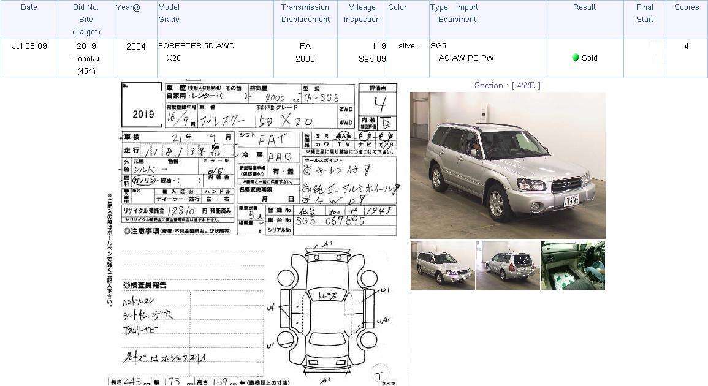Select the Sep.09 inspection value

pyautogui.click(x=372, y=59)
